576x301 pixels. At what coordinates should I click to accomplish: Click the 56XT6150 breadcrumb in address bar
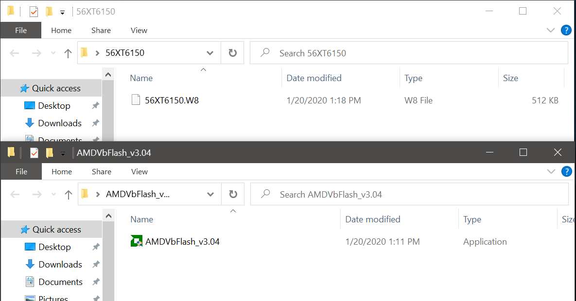125,53
